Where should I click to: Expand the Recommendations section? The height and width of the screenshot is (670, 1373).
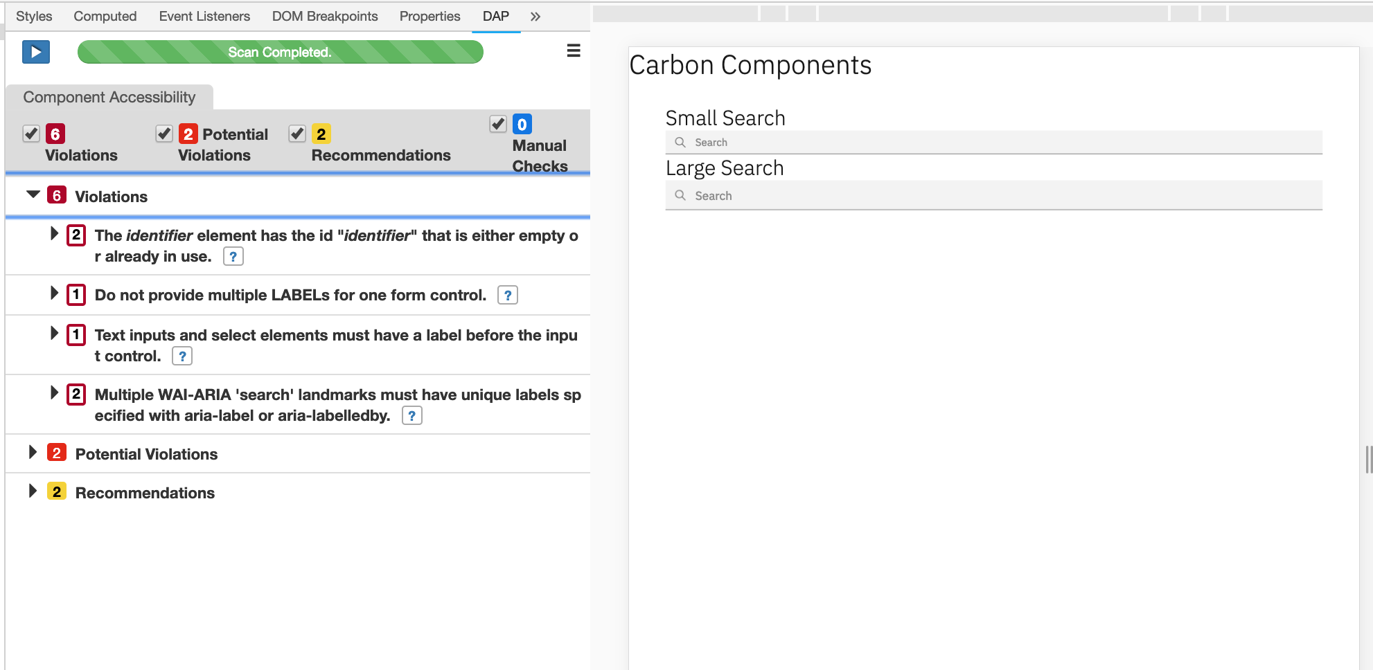click(x=32, y=491)
